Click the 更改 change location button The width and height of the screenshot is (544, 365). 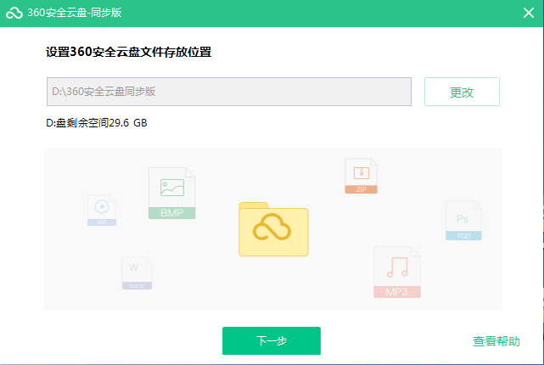coord(462,92)
